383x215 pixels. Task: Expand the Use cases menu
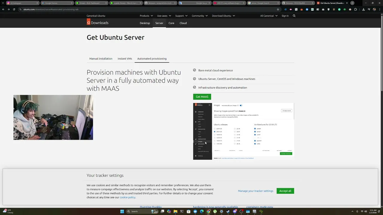(x=164, y=16)
